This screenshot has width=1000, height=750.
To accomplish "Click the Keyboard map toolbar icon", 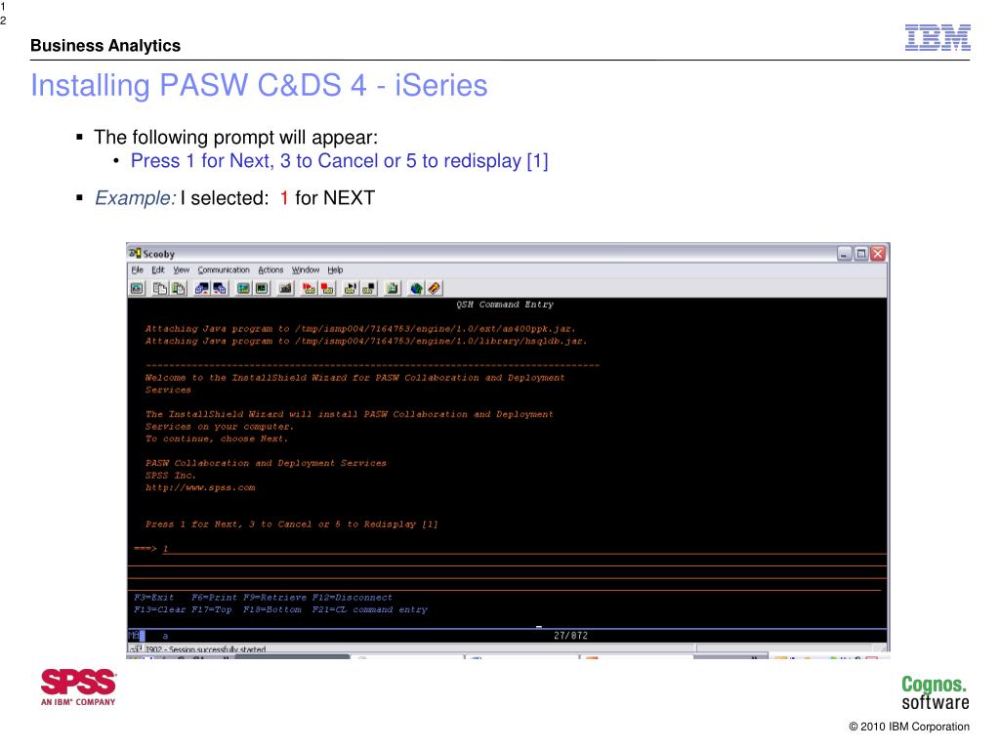I will [x=285, y=288].
